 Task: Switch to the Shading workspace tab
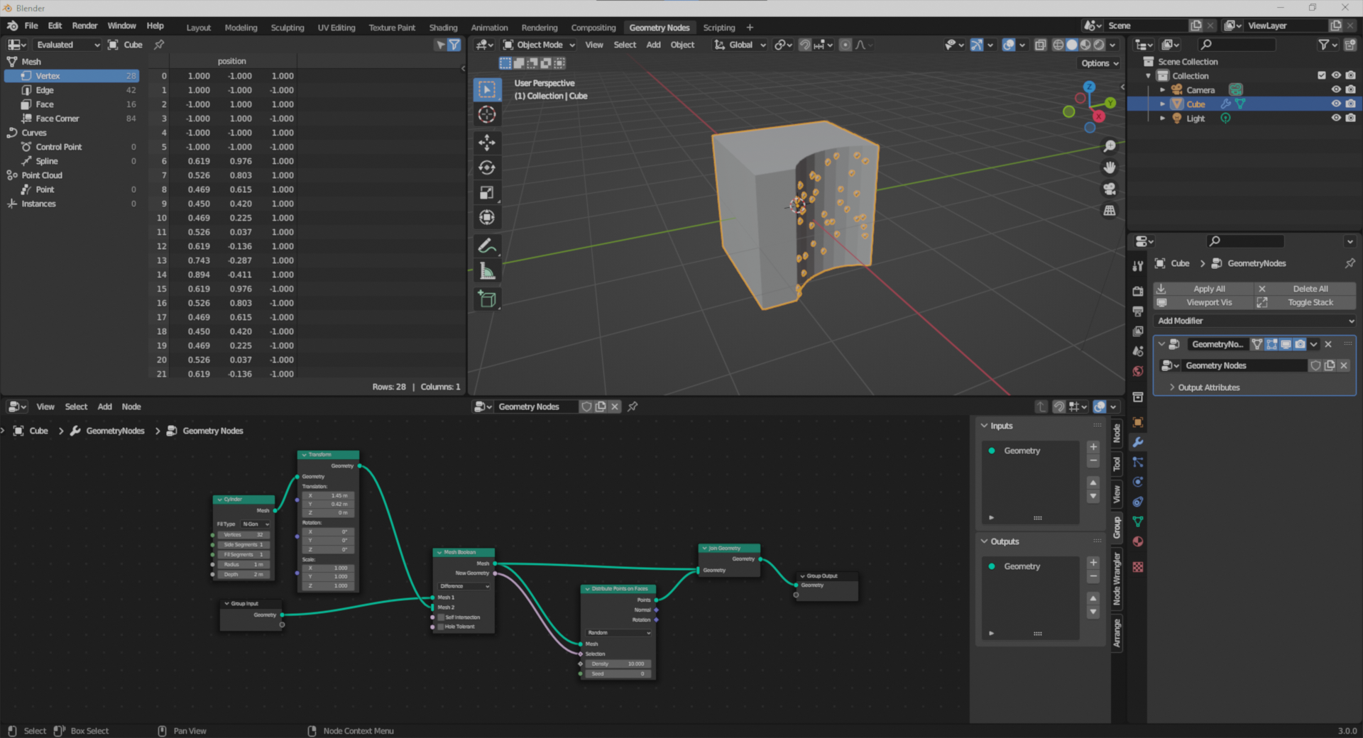tap(443, 28)
